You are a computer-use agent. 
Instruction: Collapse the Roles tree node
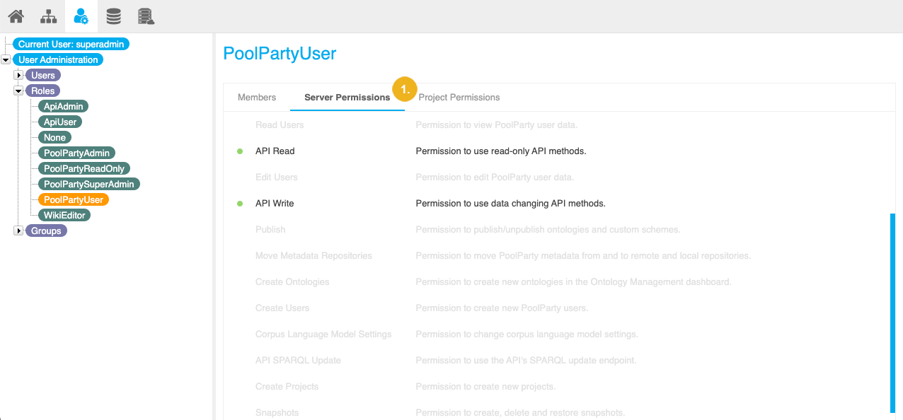tap(17, 91)
